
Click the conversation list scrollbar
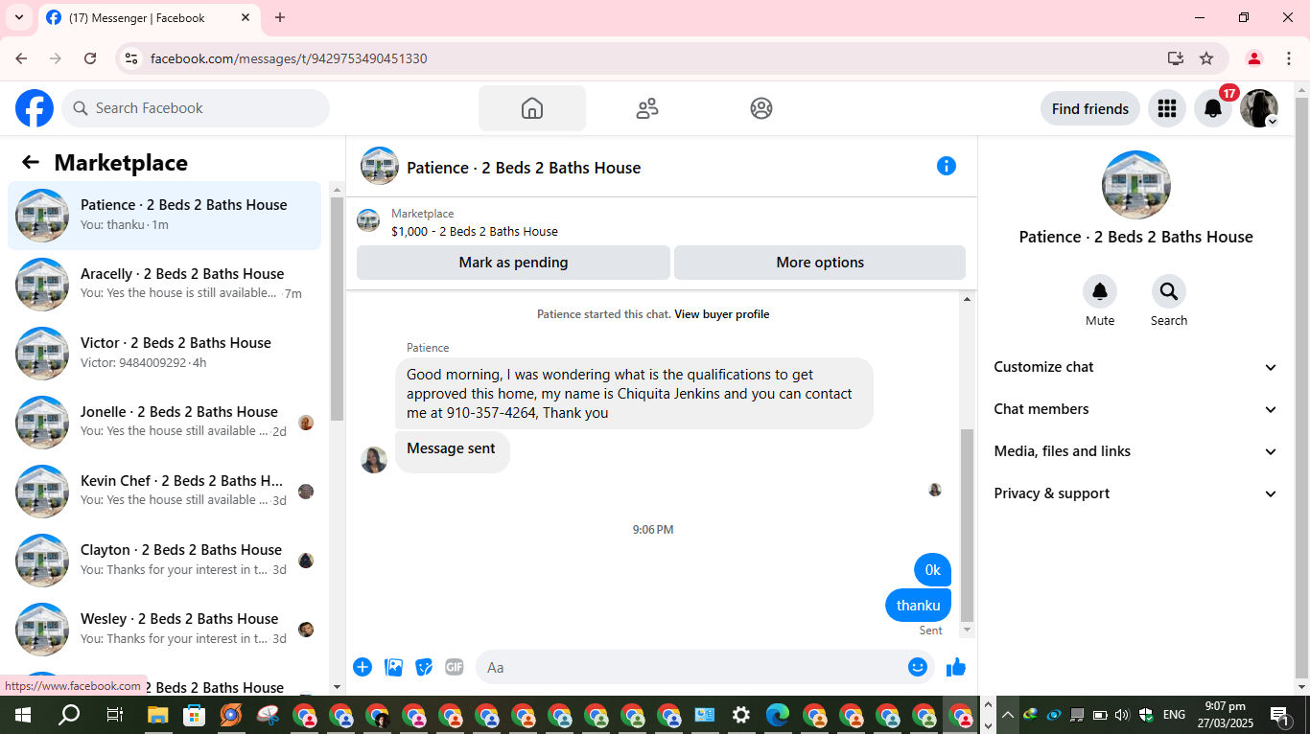click(x=337, y=307)
